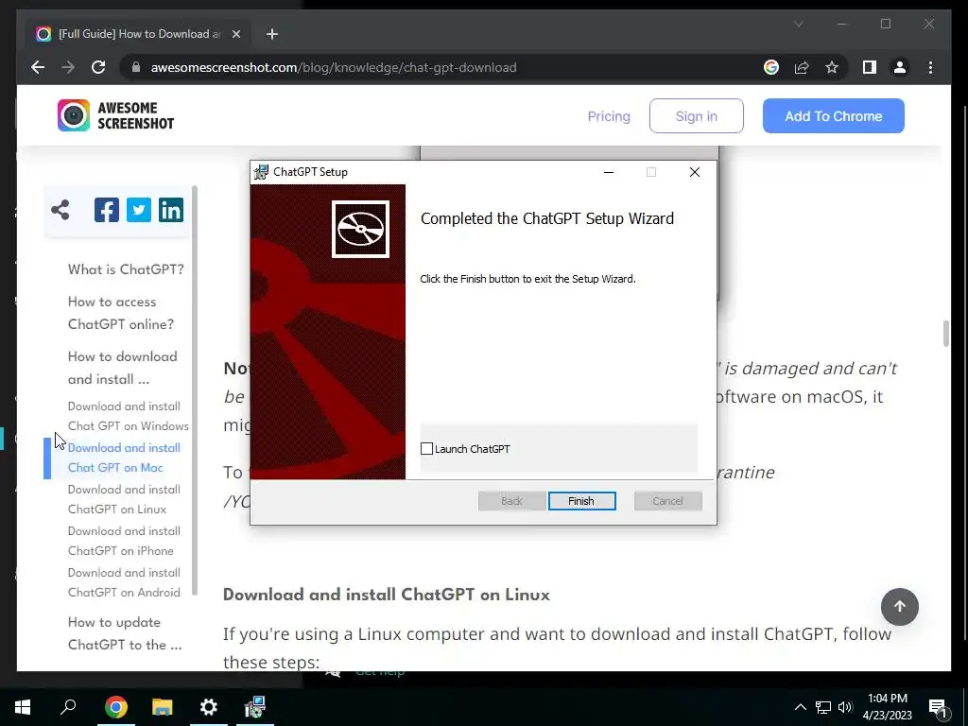Go to Download and install on Windows
This screenshot has width=968, height=726.
pyautogui.click(x=129, y=416)
